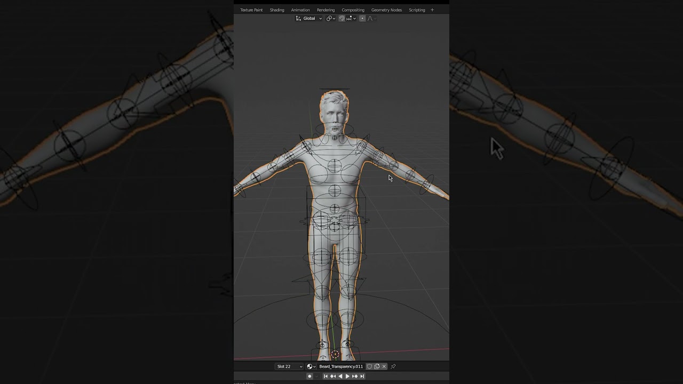Open the Shading workspace tab
The height and width of the screenshot is (384, 683).
pos(277,10)
